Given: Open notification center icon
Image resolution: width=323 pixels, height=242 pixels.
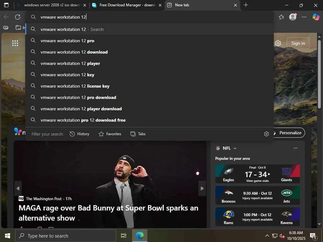Looking at the screenshot, I should pos(313,236).
